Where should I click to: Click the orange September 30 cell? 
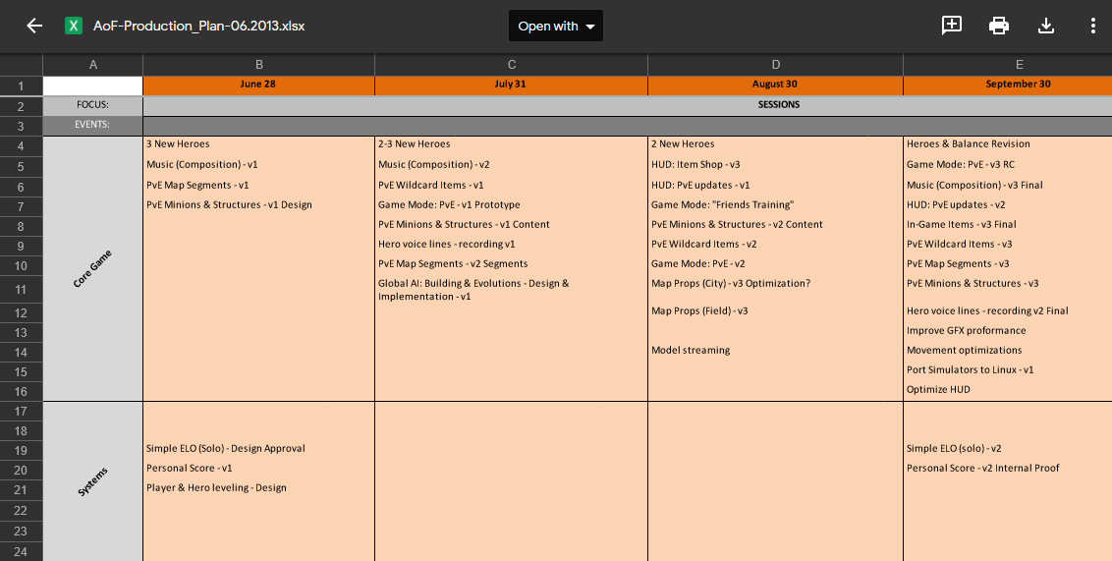pyautogui.click(x=1007, y=84)
